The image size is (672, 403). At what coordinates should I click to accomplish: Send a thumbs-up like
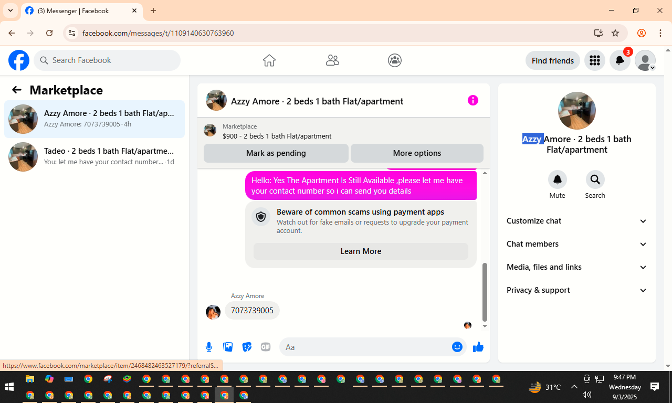[478, 347]
